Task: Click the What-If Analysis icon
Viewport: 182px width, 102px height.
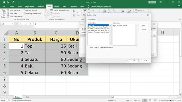Action: pyautogui.click(x=122, y=11)
